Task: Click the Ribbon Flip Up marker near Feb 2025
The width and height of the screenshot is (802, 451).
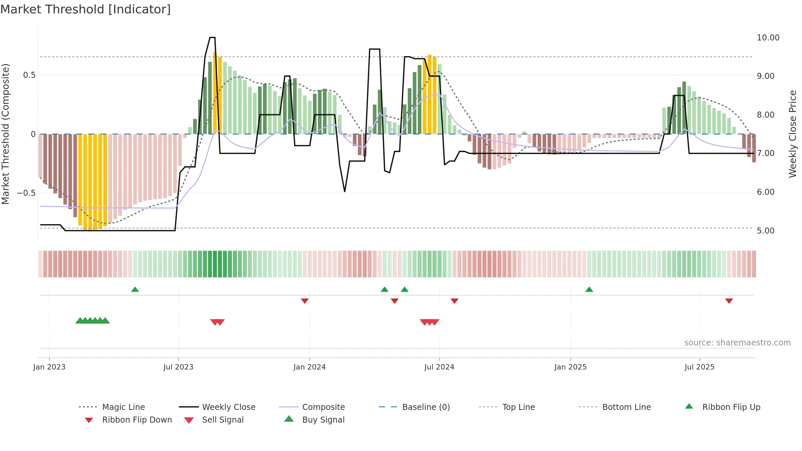Action: [x=589, y=289]
